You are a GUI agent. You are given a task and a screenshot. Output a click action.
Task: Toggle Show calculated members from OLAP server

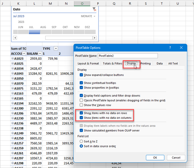coord(81,130)
